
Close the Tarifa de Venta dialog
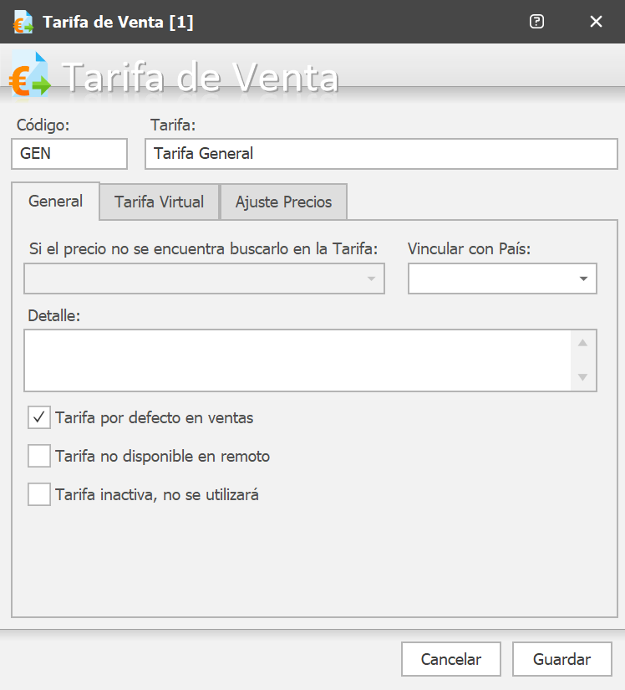(x=596, y=22)
